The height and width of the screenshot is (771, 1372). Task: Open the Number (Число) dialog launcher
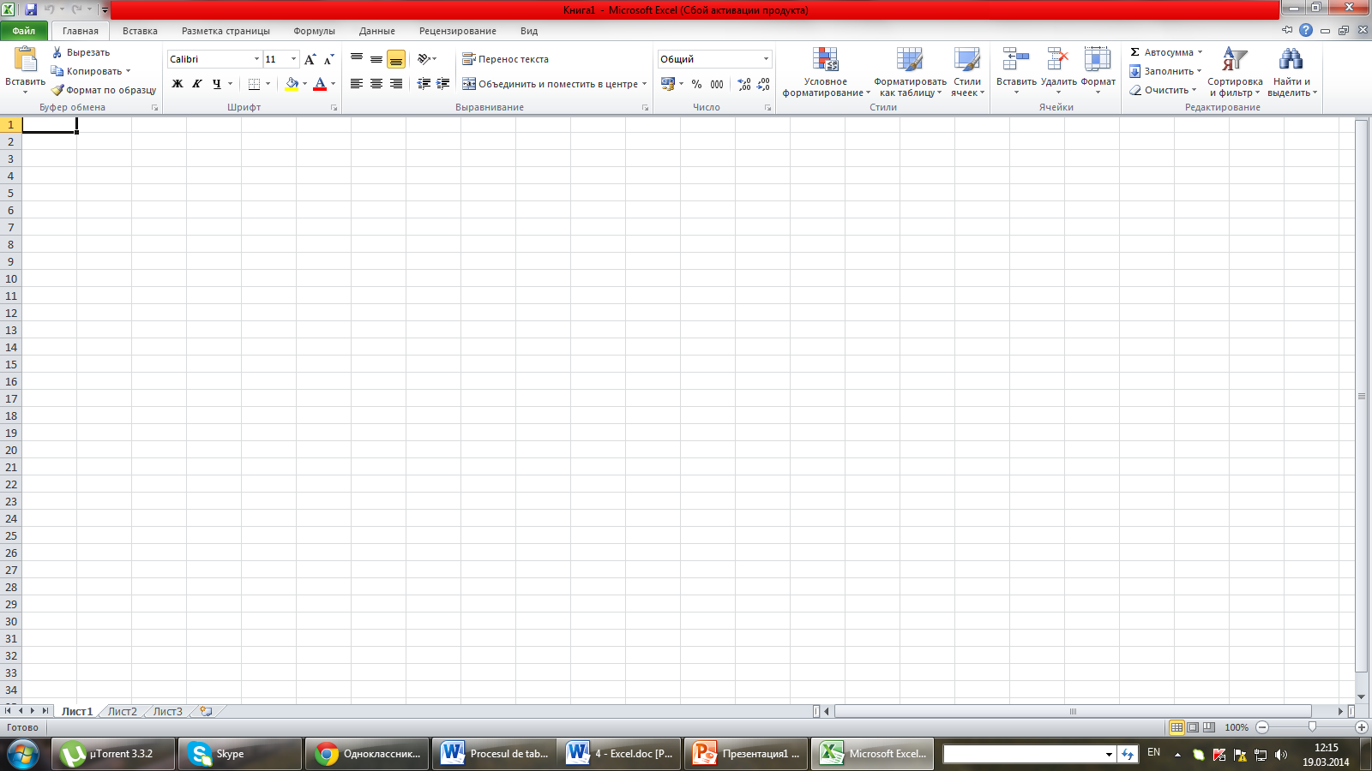pyautogui.click(x=767, y=108)
